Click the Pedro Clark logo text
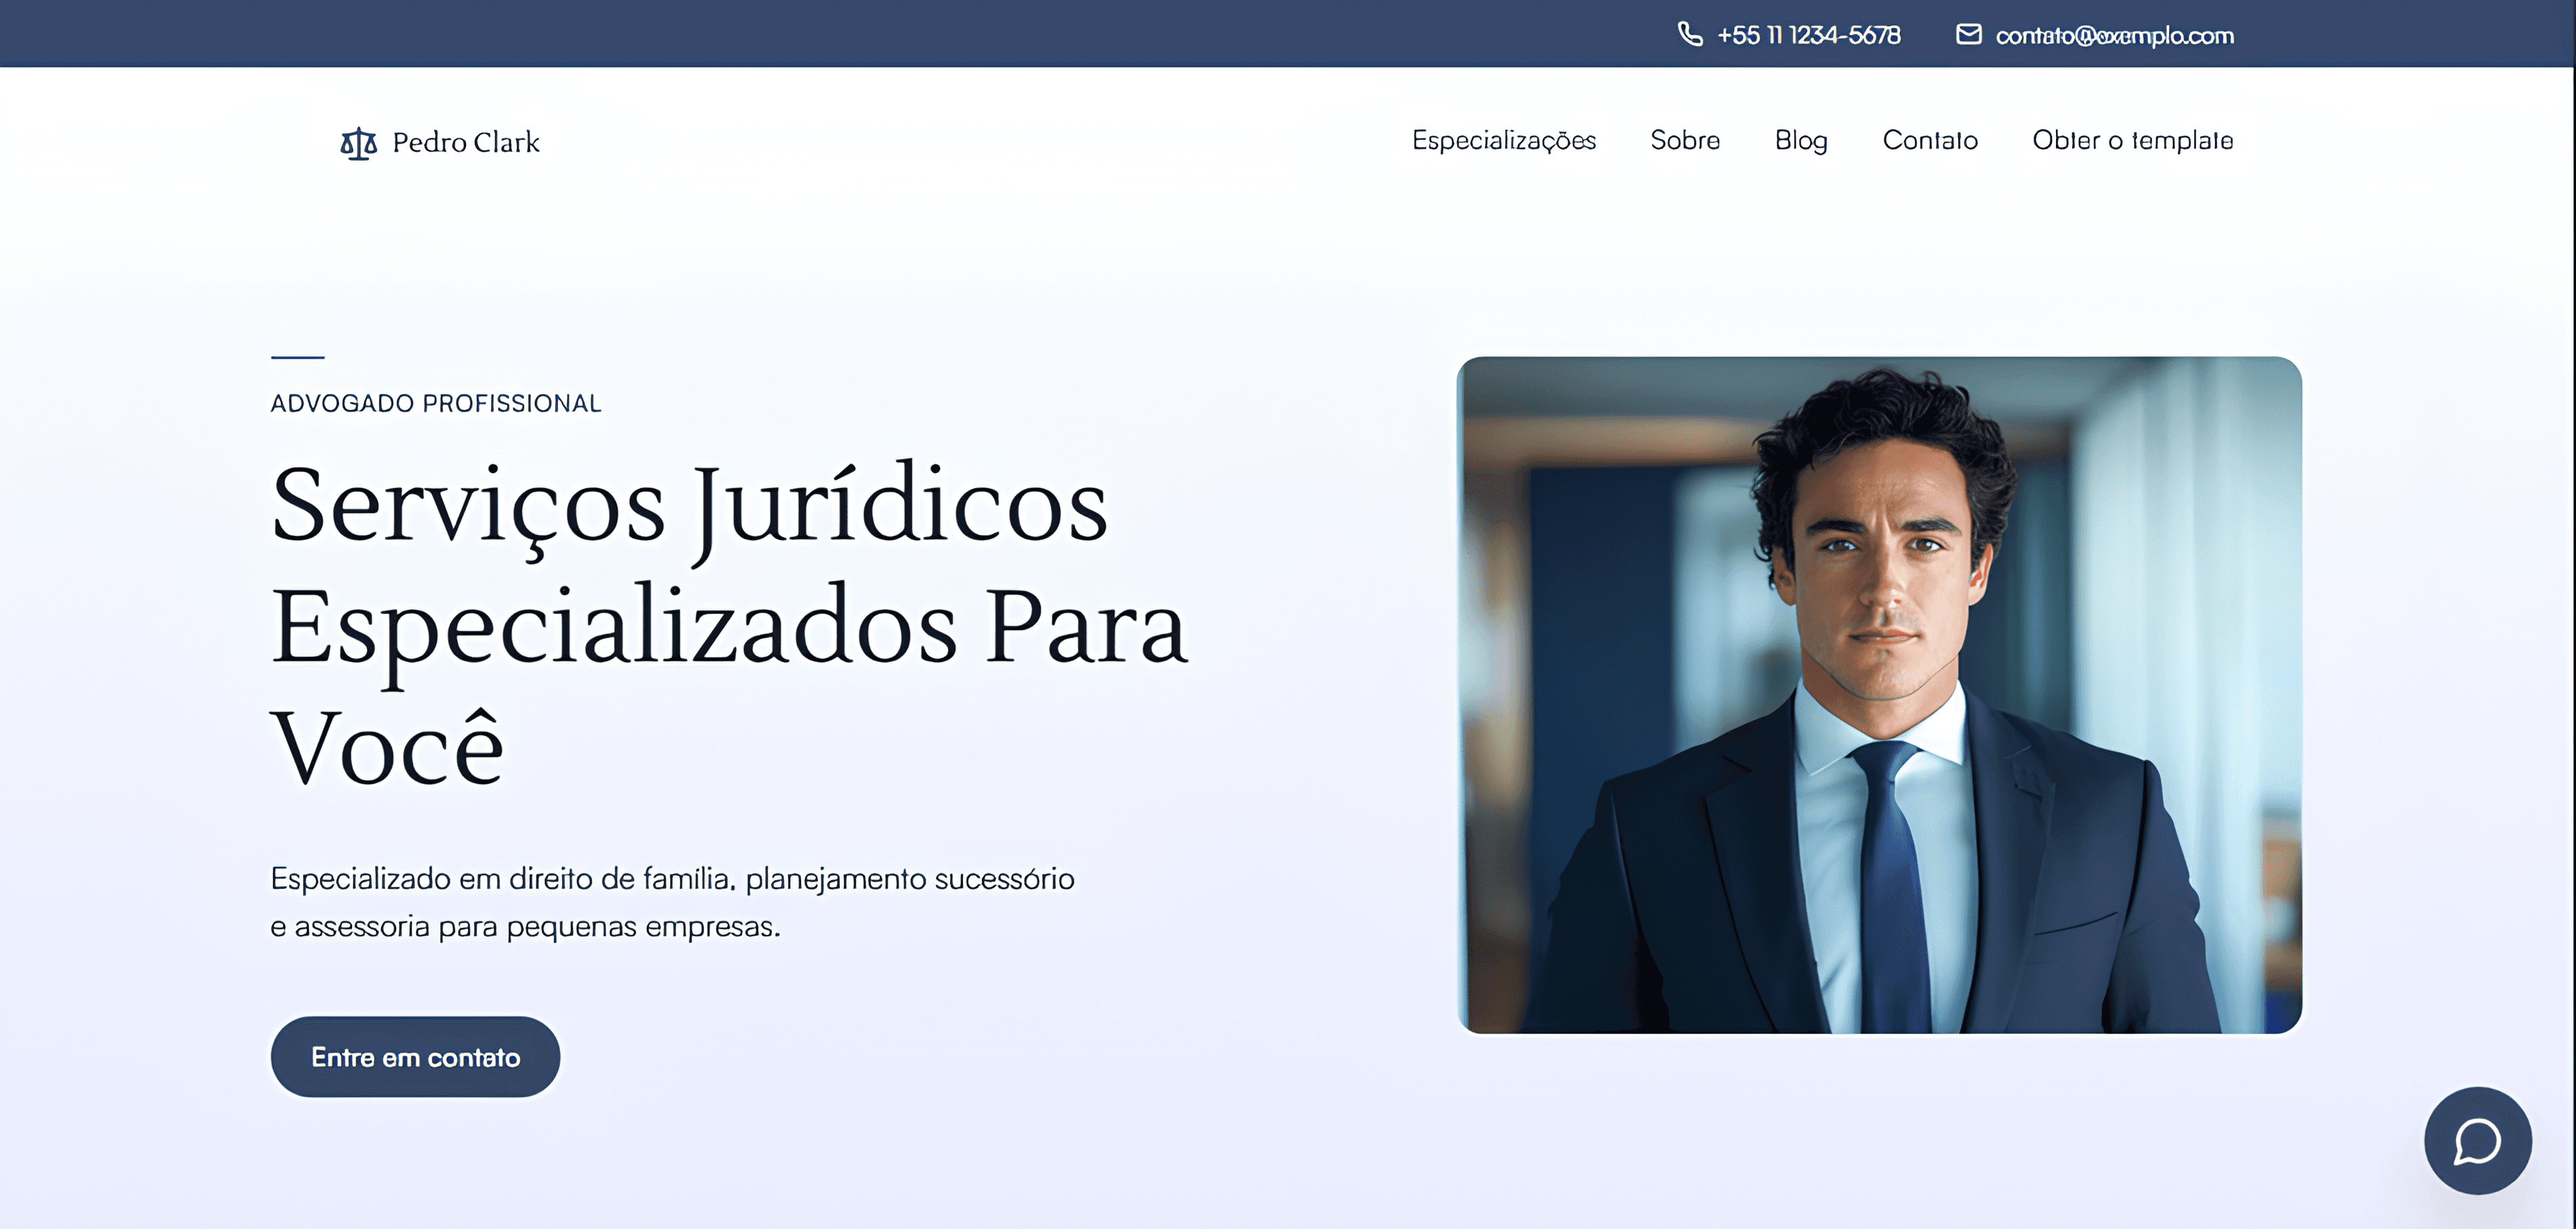 pos(466,142)
